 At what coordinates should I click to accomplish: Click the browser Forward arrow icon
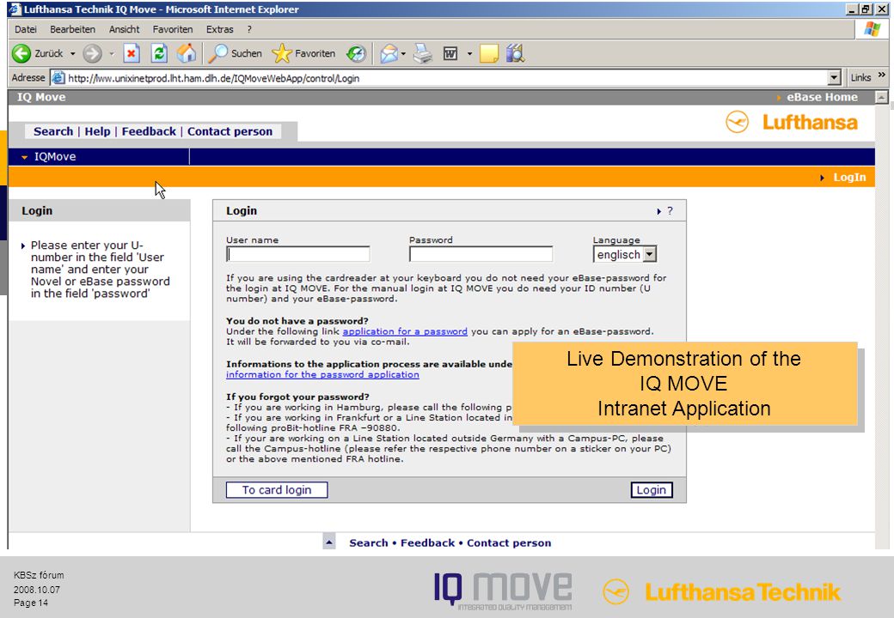tap(92, 53)
